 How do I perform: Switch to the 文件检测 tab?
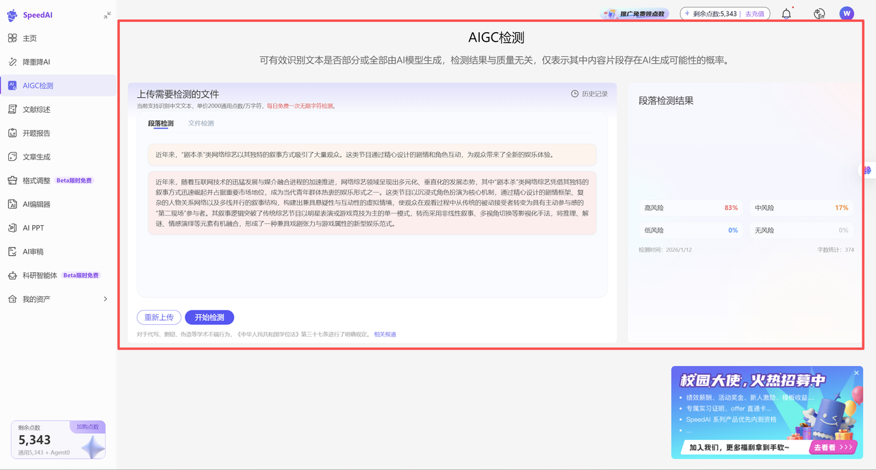[201, 124]
